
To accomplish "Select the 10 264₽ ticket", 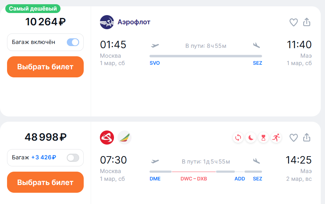I will click(x=45, y=67).
